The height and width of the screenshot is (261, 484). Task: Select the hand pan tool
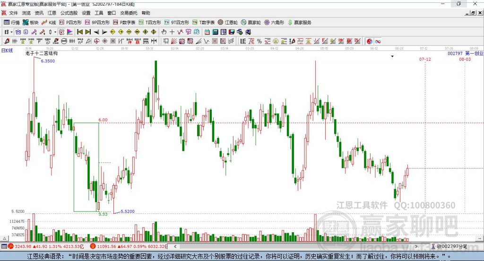click(x=164, y=32)
